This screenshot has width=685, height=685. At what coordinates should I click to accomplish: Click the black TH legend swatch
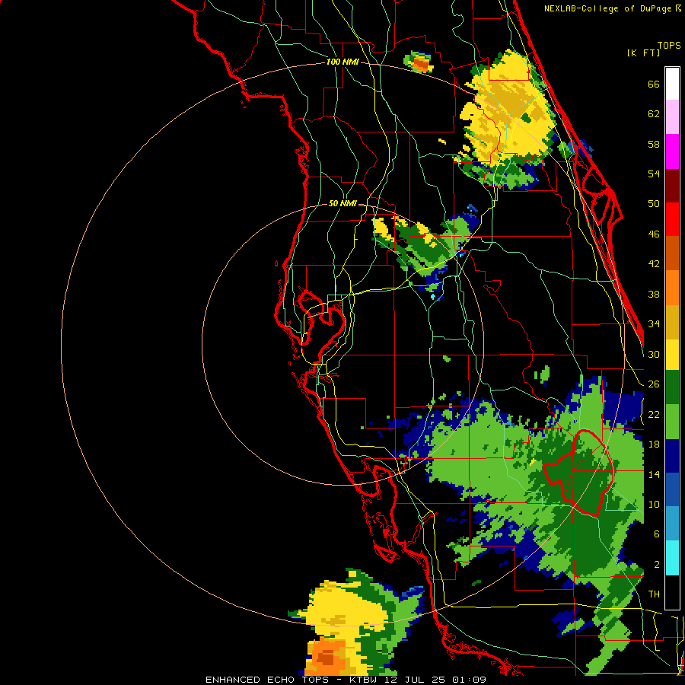click(672, 592)
